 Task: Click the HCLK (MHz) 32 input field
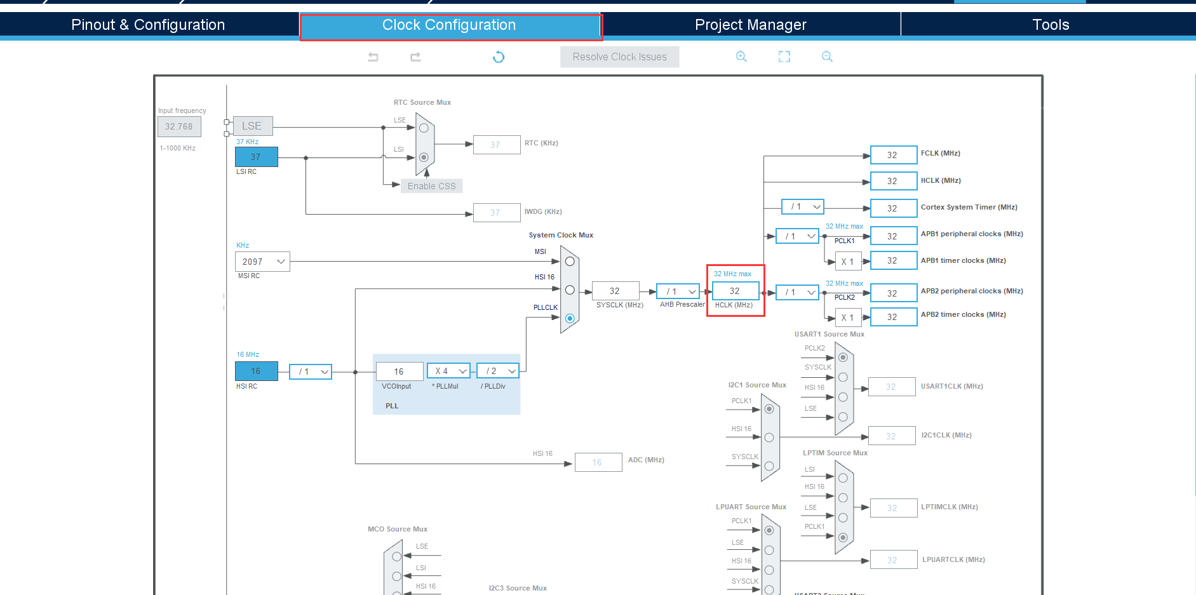point(736,291)
